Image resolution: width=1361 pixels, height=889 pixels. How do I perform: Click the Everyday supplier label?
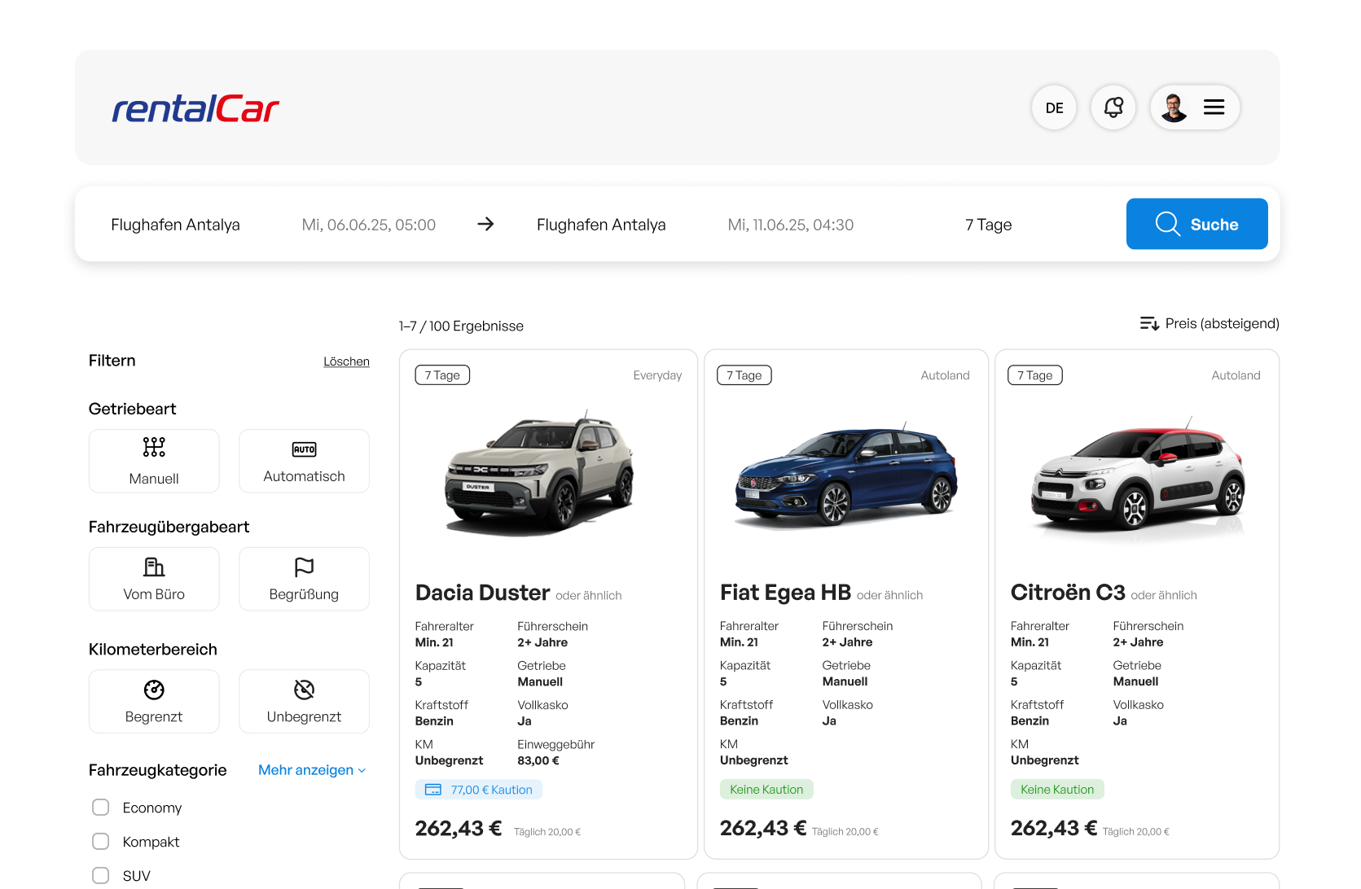pos(657,375)
